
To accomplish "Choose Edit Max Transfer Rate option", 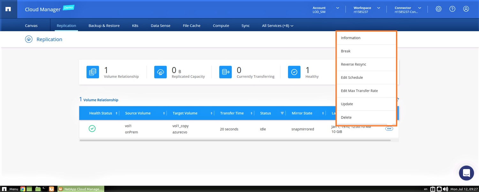I will coord(359,91).
